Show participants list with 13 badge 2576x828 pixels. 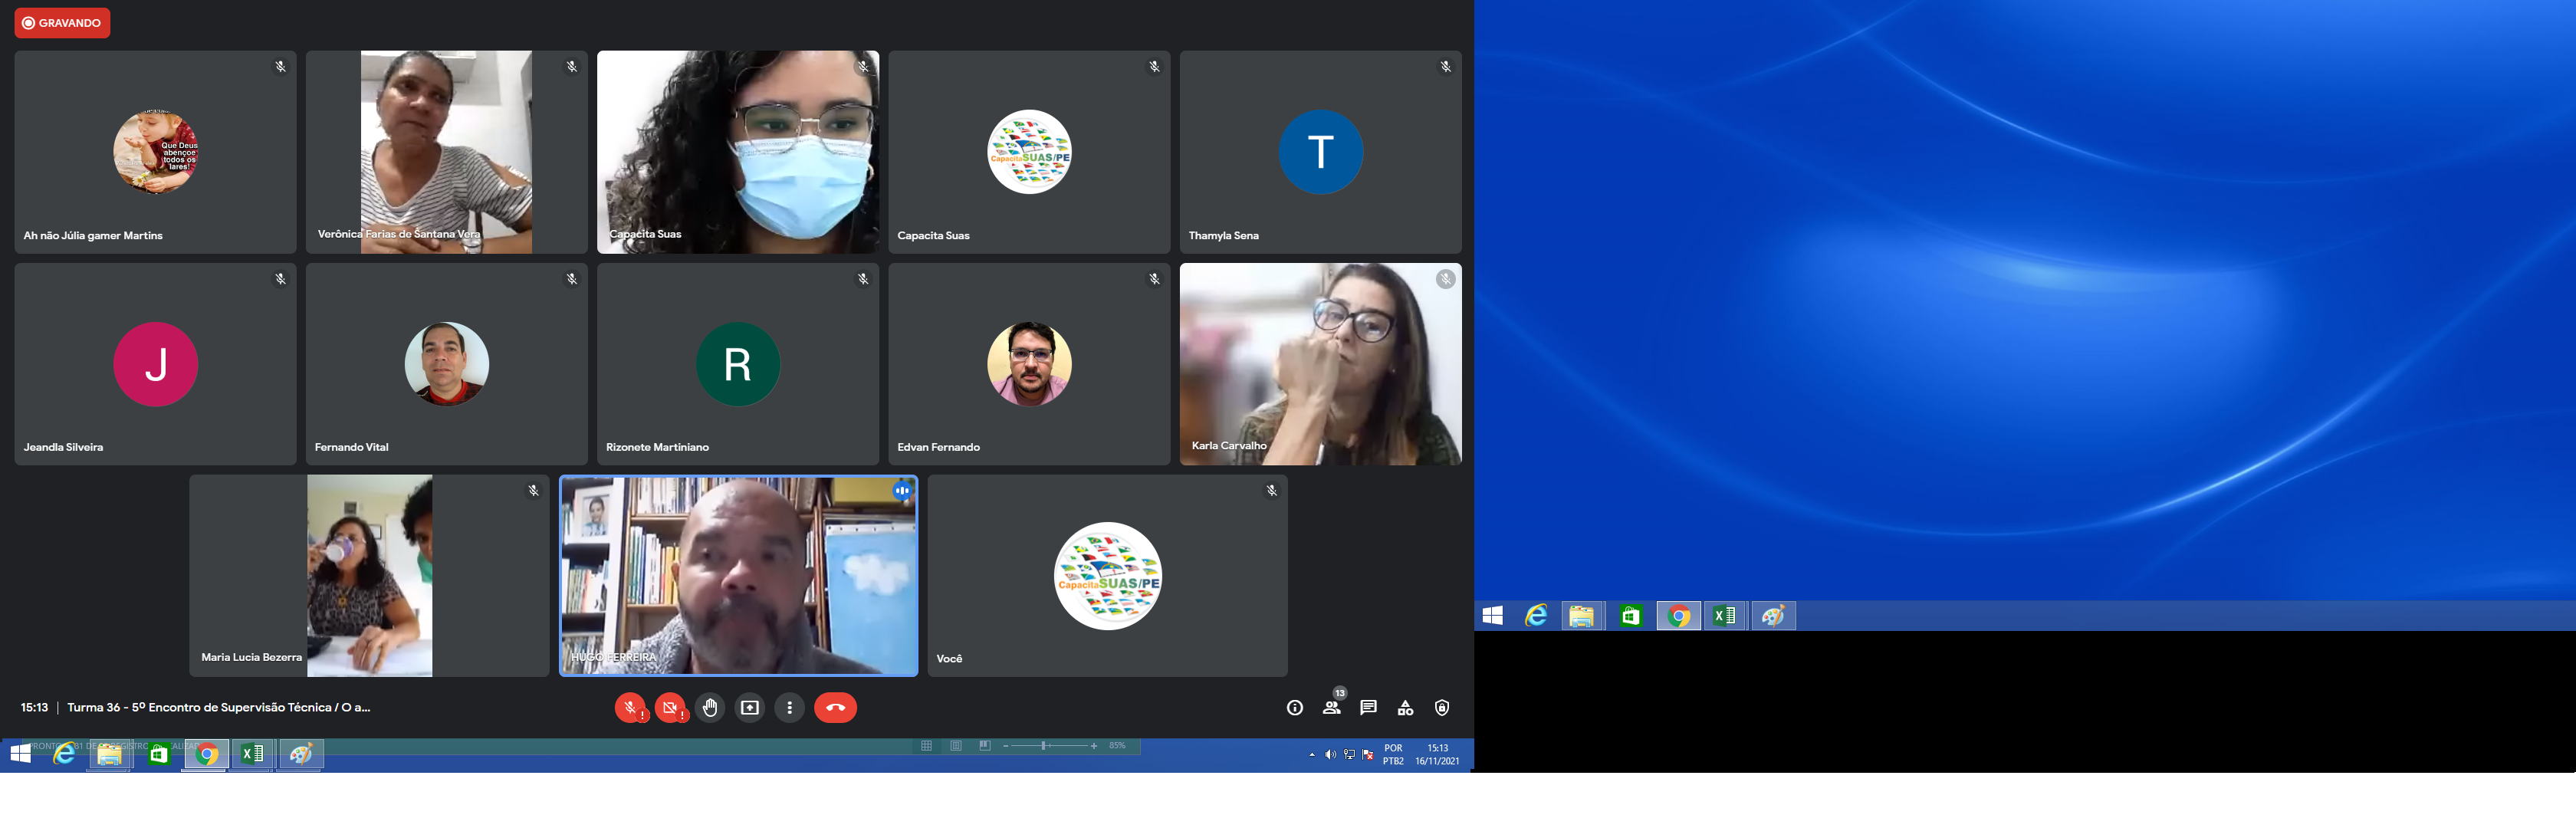[1331, 708]
